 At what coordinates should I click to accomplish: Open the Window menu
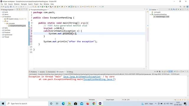coord(46,4)
